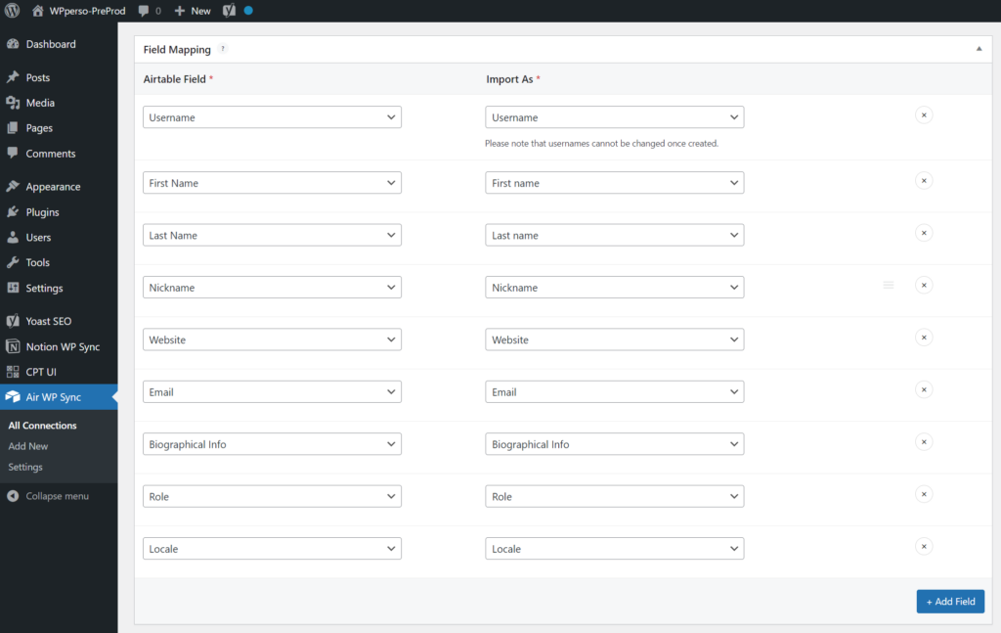Open the Nickname Airtable Field dropdown
The height and width of the screenshot is (633, 1001).
(x=272, y=288)
